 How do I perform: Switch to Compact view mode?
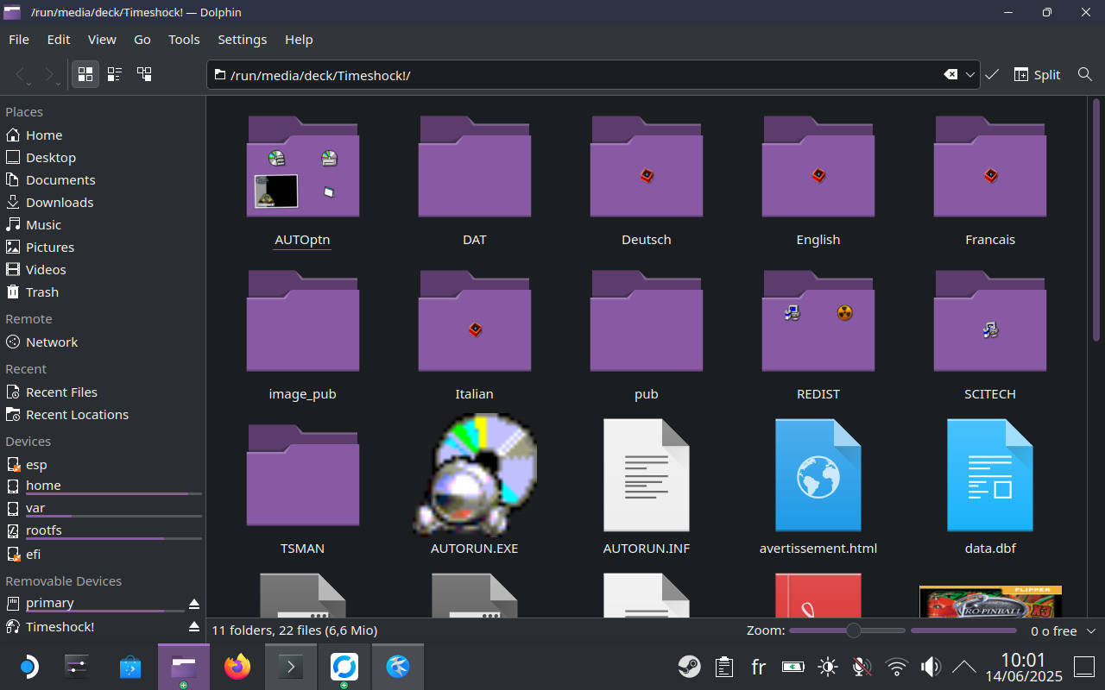pos(115,74)
